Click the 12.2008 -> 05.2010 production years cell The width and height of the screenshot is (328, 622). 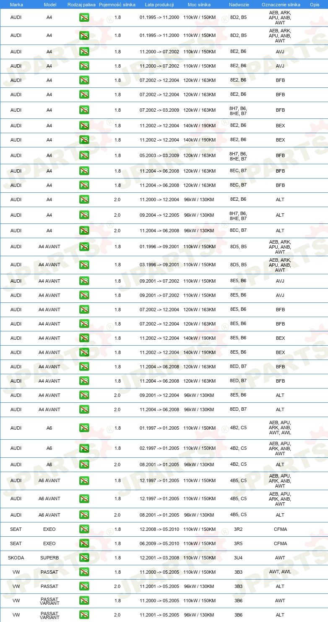tap(159, 529)
